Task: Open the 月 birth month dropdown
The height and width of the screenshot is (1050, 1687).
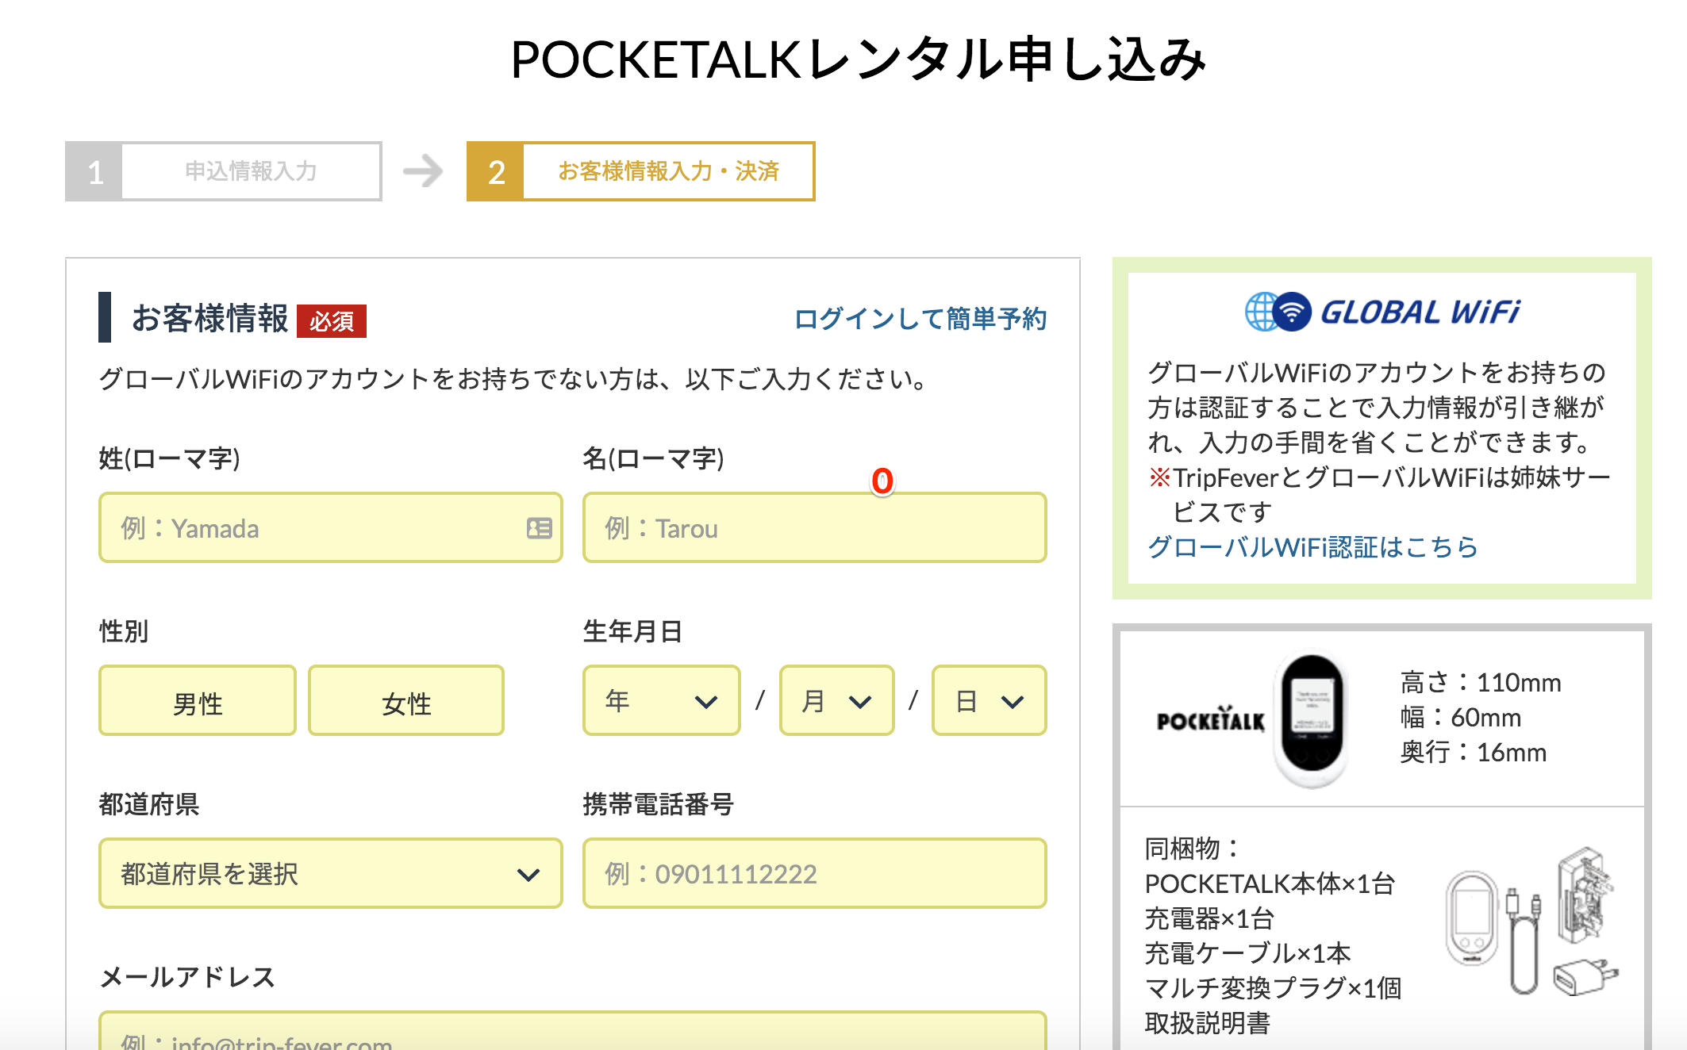Action: [837, 700]
